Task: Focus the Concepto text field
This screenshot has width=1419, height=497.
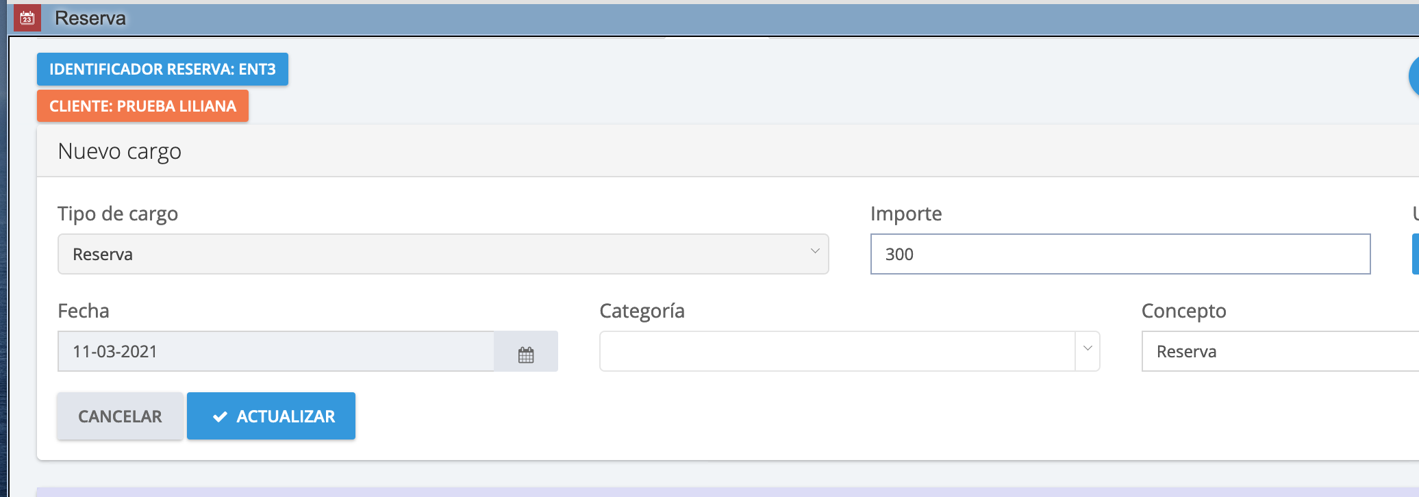Action: click(1279, 351)
